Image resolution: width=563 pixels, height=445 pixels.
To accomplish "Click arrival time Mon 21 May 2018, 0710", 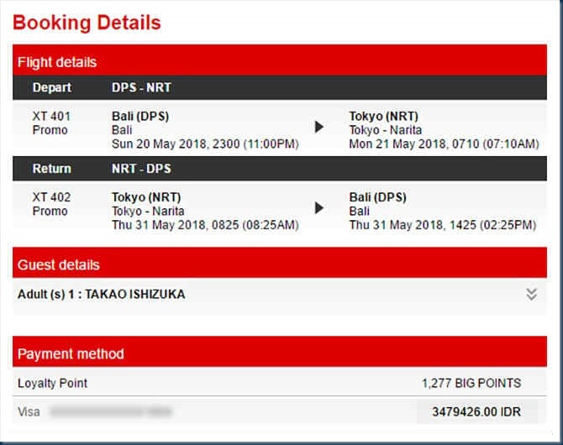I will (x=445, y=144).
